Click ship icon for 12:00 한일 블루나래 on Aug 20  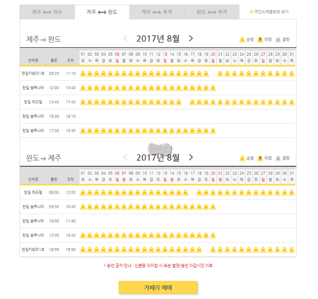point(213,88)
